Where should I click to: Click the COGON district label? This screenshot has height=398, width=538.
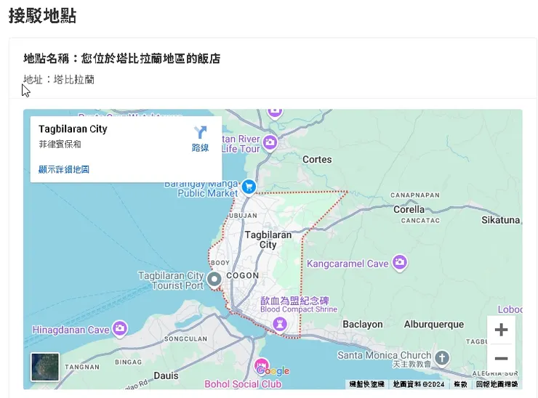coord(243,275)
